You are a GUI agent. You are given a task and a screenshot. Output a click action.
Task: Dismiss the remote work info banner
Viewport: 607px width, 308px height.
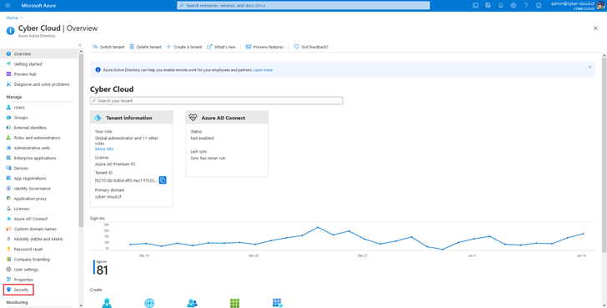coord(589,67)
